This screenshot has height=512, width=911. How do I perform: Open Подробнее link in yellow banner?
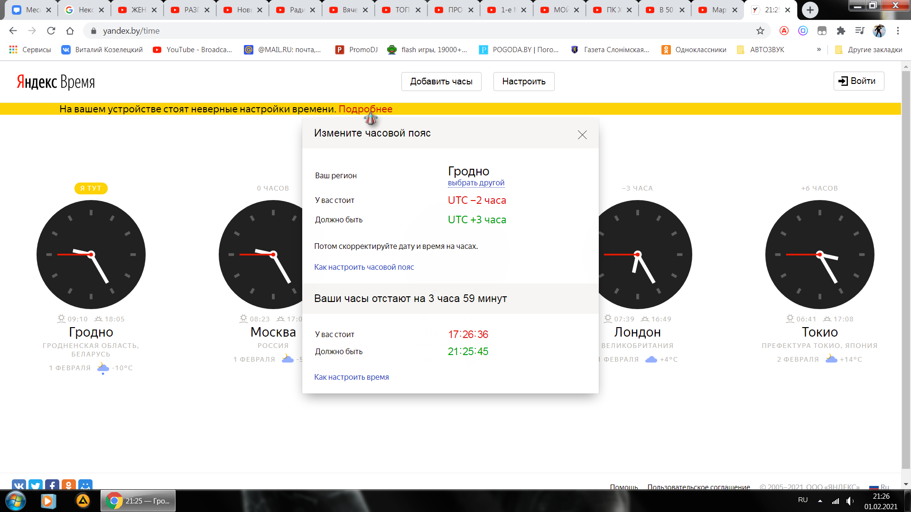tap(365, 109)
